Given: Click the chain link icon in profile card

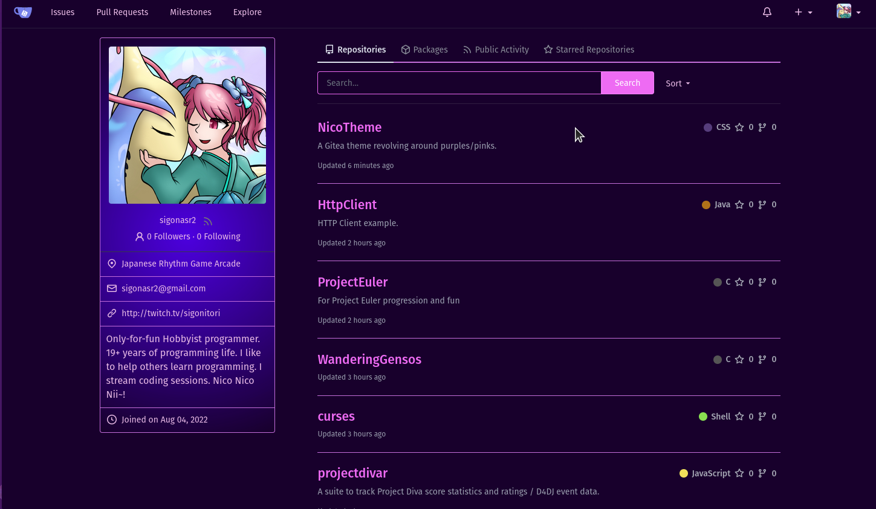Looking at the screenshot, I should pyautogui.click(x=112, y=313).
